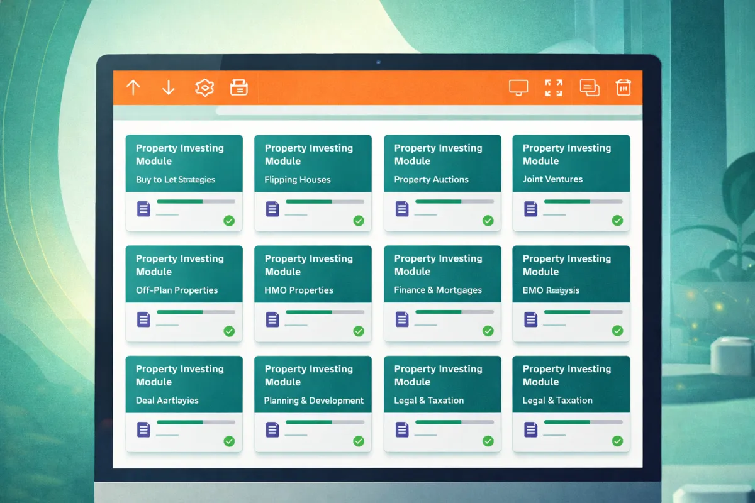This screenshot has width=755, height=503.
Task: Click progress bar on Property Auctions card
Action: point(454,201)
